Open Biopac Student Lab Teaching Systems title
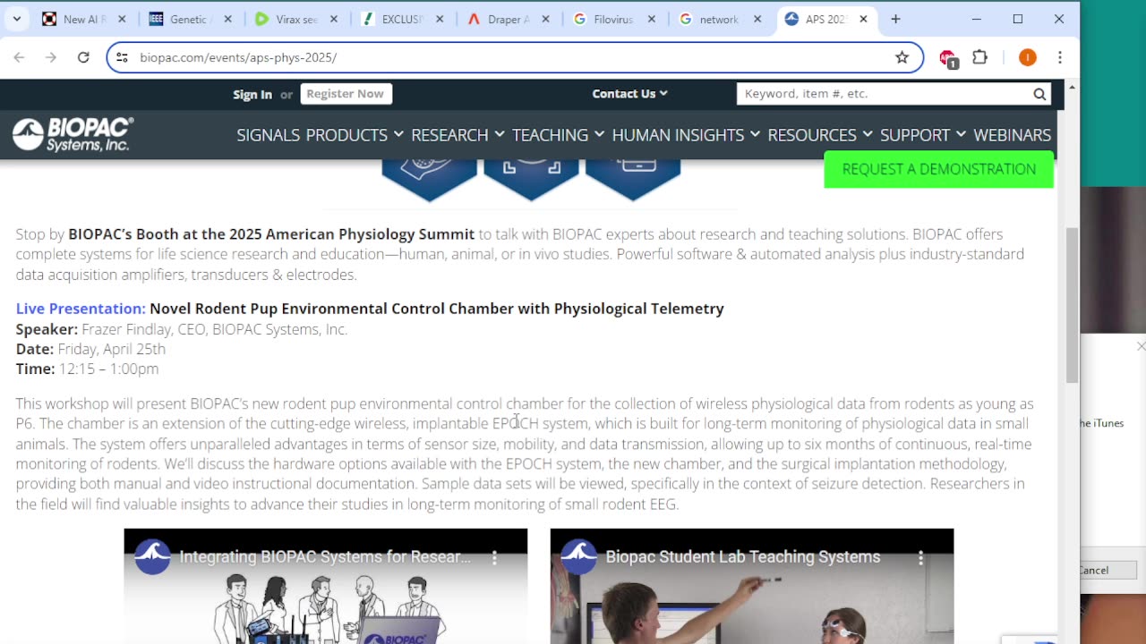 [x=743, y=557]
